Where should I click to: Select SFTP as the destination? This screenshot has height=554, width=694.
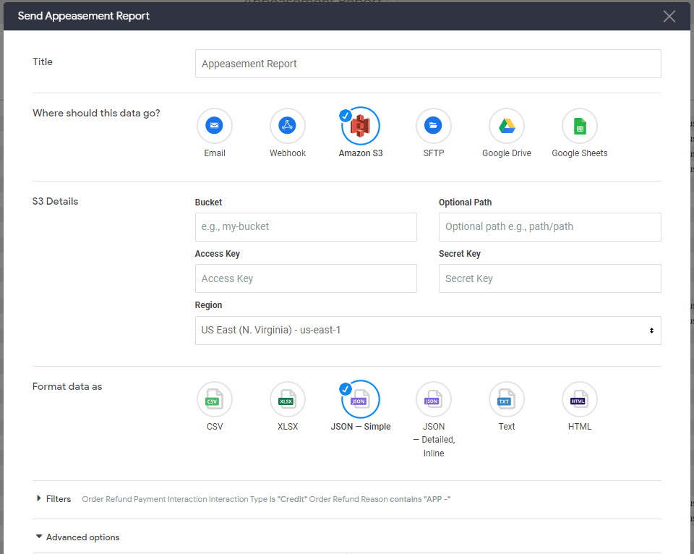433,124
